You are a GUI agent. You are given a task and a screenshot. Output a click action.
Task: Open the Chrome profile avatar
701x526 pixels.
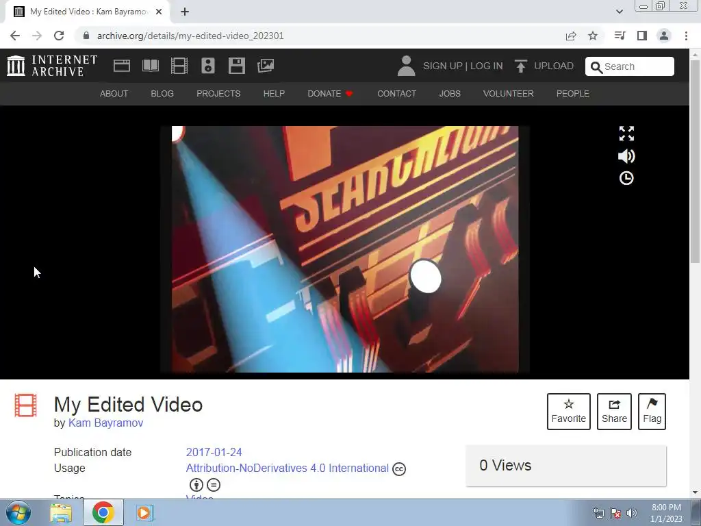click(664, 36)
